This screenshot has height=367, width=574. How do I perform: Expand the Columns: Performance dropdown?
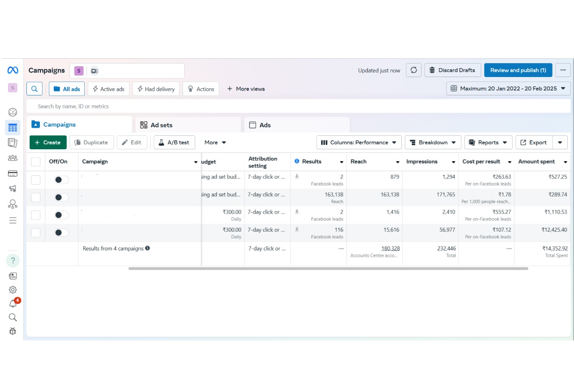pos(359,142)
